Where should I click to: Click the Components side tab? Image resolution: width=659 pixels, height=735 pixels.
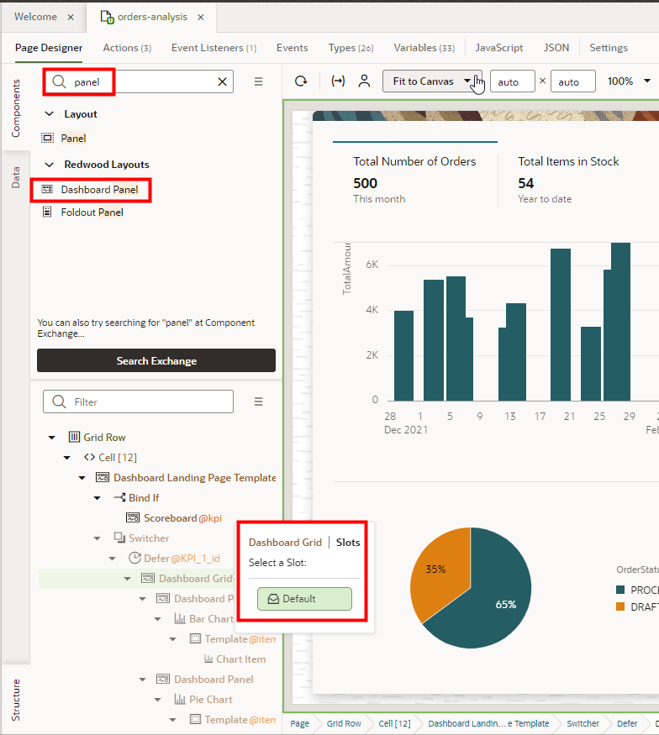pos(16,108)
